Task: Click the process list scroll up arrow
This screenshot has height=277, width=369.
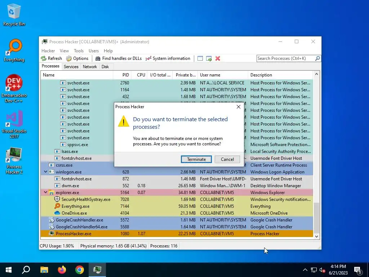Action: pos(316,74)
